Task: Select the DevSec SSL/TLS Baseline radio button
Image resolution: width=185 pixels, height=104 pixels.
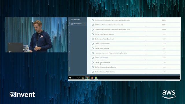Action: 93,62
